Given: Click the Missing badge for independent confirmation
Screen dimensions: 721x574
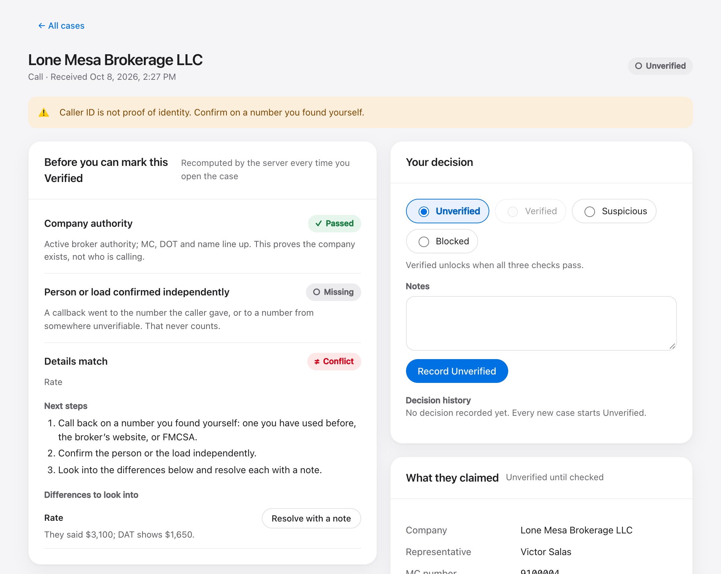Looking at the screenshot, I should click(333, 292).
